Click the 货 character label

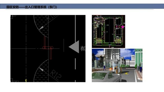coord(83,49)
